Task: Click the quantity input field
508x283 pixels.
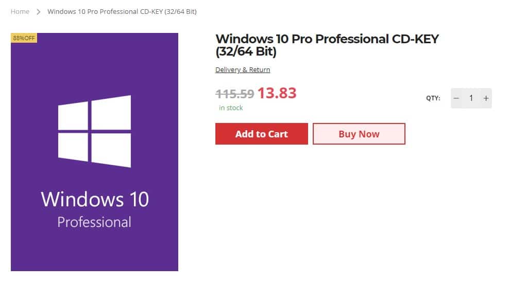Action: pyautogui.click(x=471, y=98)
